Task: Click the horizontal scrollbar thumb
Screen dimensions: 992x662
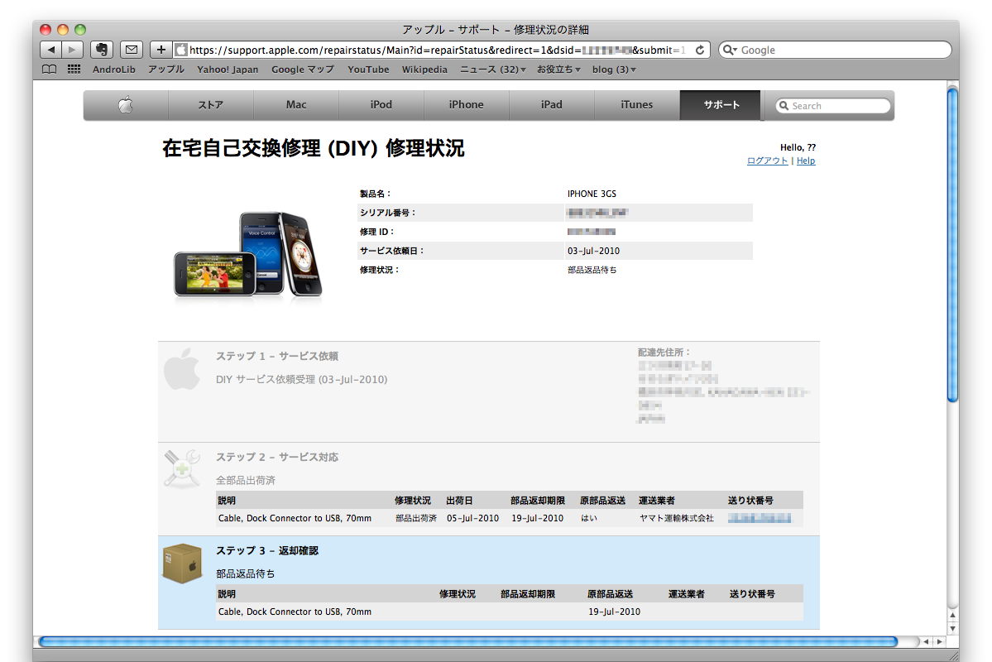Action: pos(468,642)
